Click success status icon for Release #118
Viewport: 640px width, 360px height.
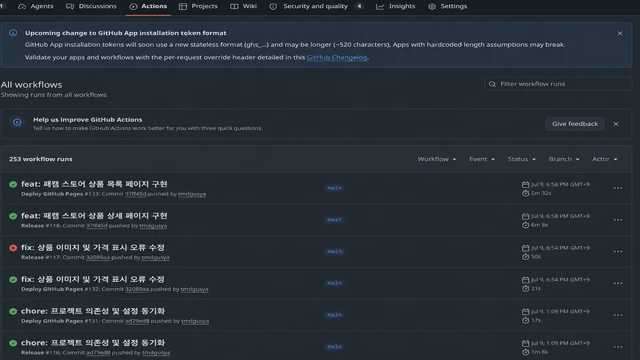(13, 216)
